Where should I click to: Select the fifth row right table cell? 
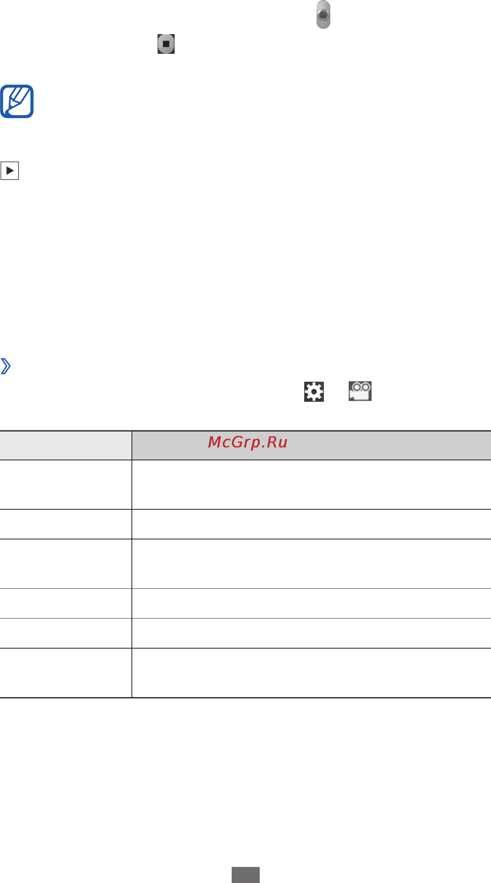pyautogui.click(x=311, y=633)
